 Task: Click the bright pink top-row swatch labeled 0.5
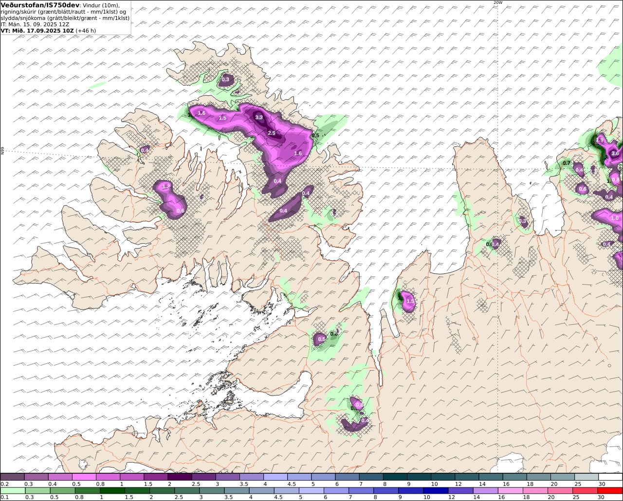click(x=84, y=477)
